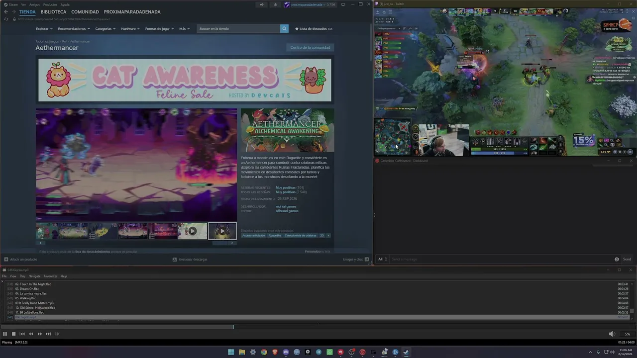
Task: Open Google Chrome from the taskbar
Action: pyautogui.click(x=264, y=352)
